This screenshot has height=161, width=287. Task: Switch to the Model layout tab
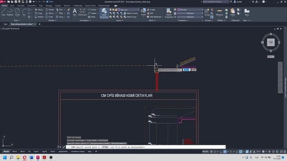pyautogui.click(x=6, y=152)
